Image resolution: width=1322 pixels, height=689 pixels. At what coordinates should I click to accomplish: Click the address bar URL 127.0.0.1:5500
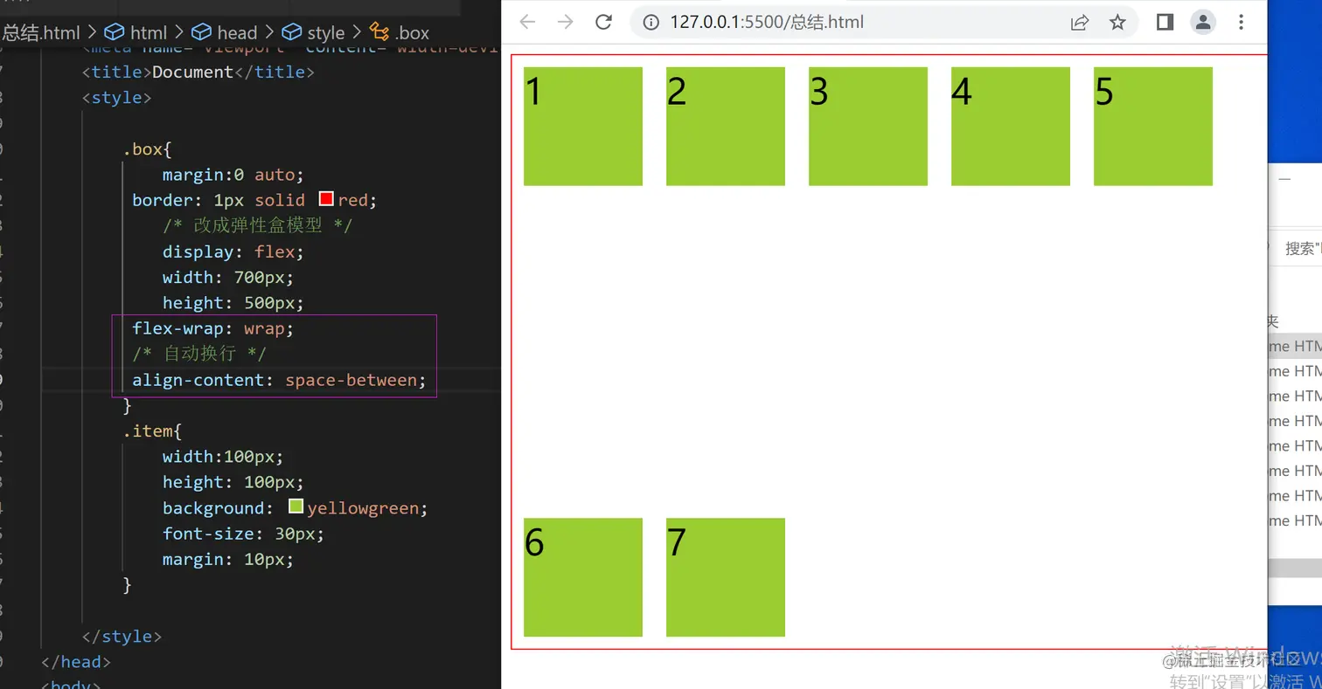(767, 23)
